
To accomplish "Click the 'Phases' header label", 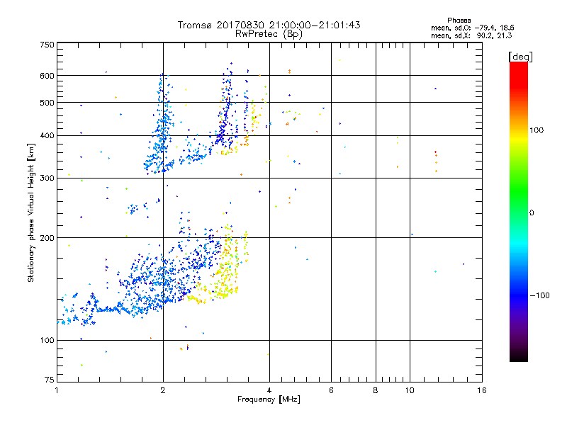I will click(459, 21).
